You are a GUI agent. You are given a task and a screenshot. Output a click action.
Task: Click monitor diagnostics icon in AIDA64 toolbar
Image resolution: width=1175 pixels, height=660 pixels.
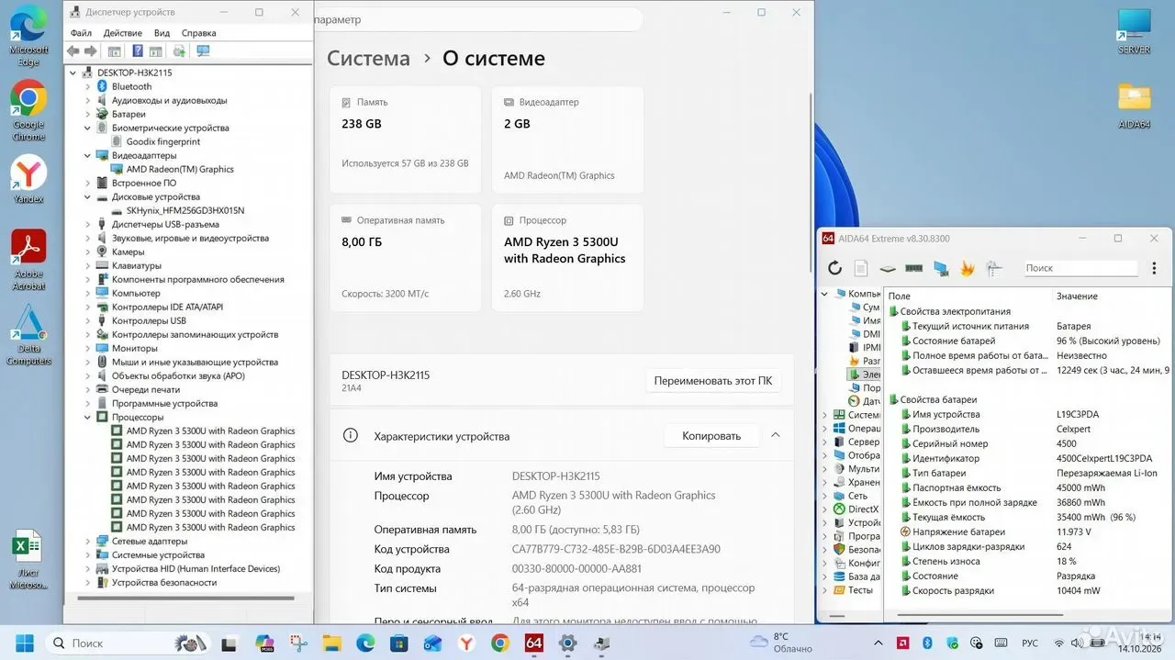click(x=941, y=268)
